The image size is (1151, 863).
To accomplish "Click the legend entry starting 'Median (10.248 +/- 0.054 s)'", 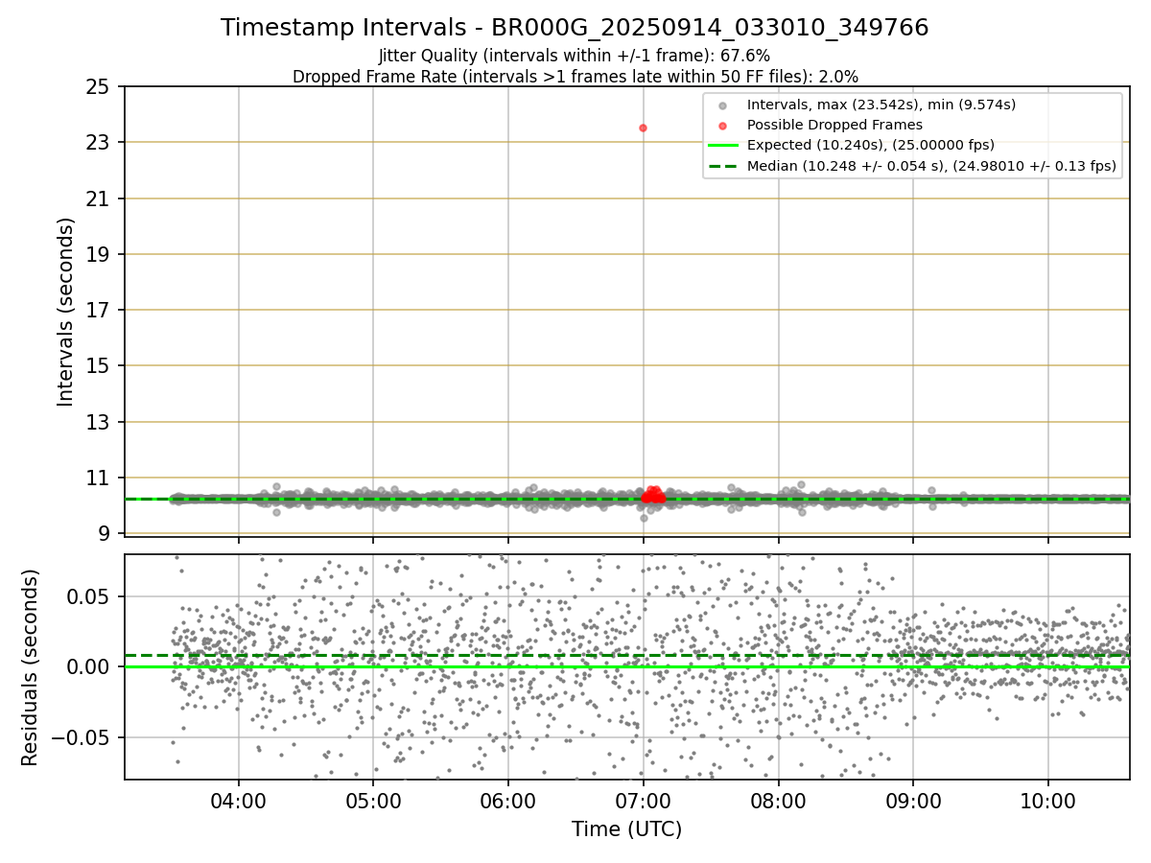I will pos(931,166).
